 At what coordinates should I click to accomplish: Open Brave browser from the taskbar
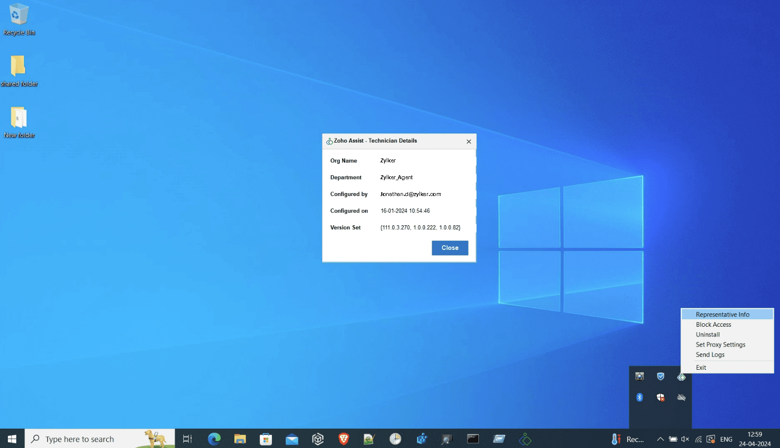(x=344, y=439)
